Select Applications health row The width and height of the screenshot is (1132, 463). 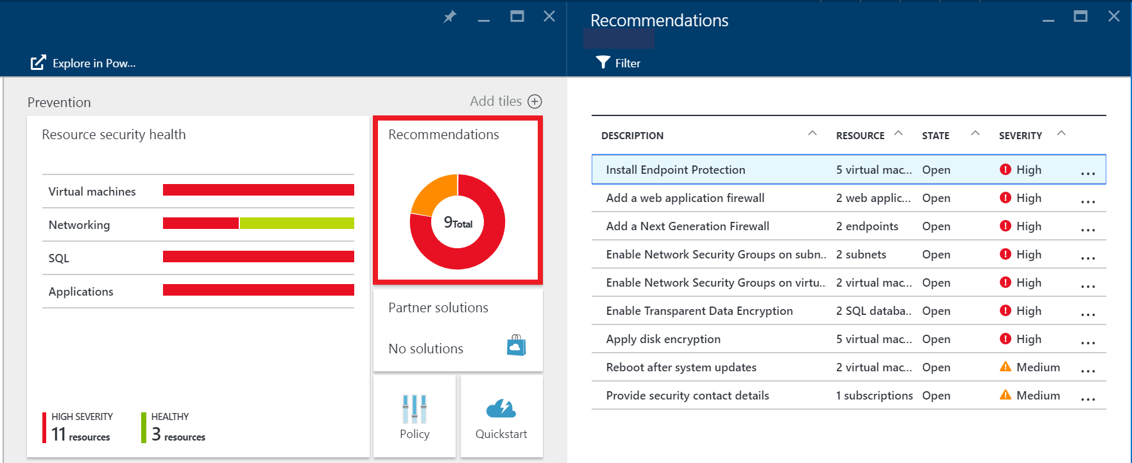pos(198,291)
